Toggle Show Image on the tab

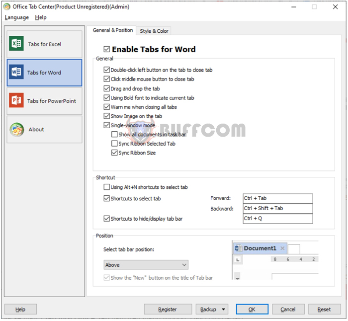pos(107,116)
